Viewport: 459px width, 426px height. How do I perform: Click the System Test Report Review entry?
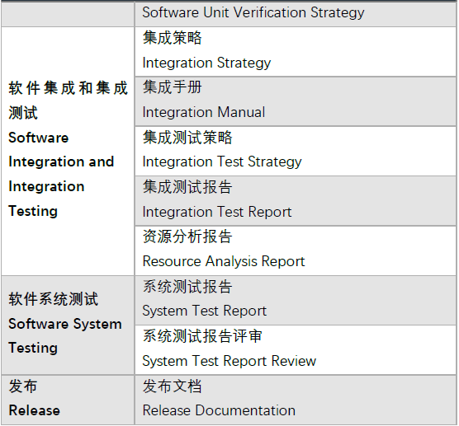point(229,362)
